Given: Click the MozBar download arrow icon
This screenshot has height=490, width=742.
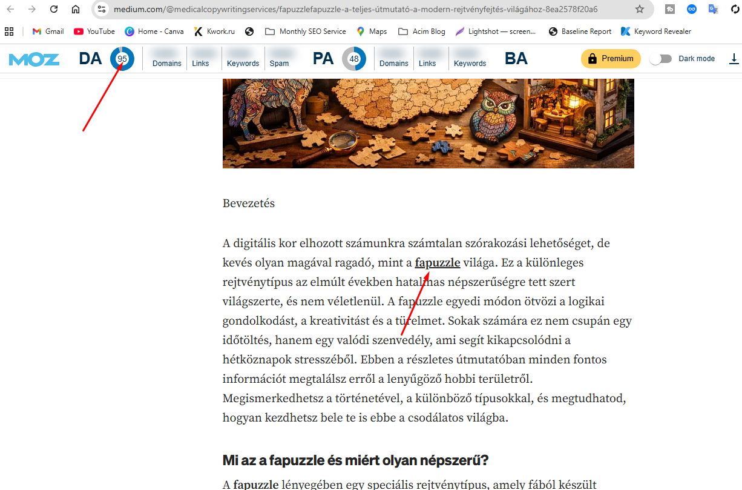Looking at the screenshot, I should click(x=734, y=59).
